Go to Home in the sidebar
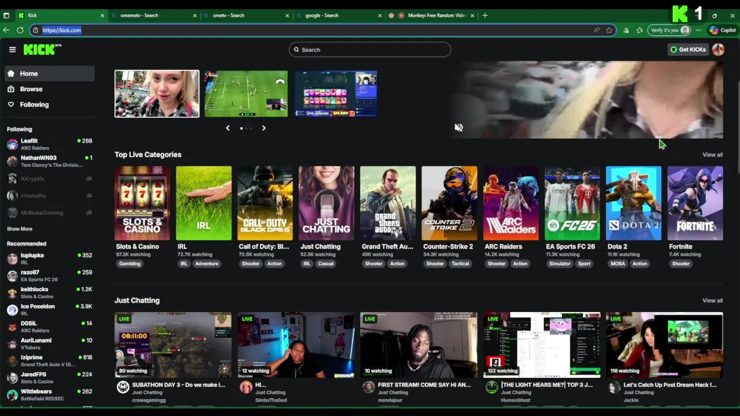 coord(49,73)
